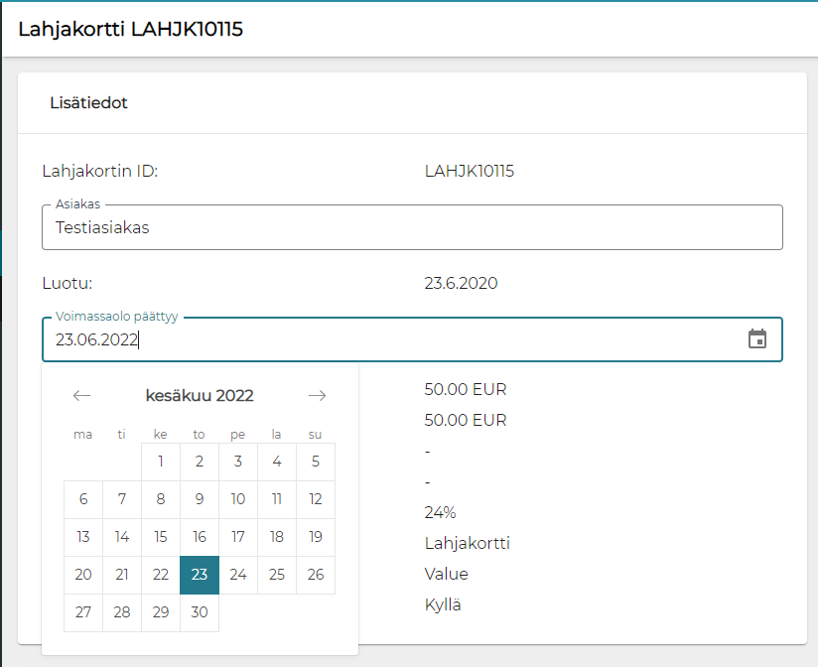
Task: Pick day 24 in the calendar
Action: coord(238,575)
